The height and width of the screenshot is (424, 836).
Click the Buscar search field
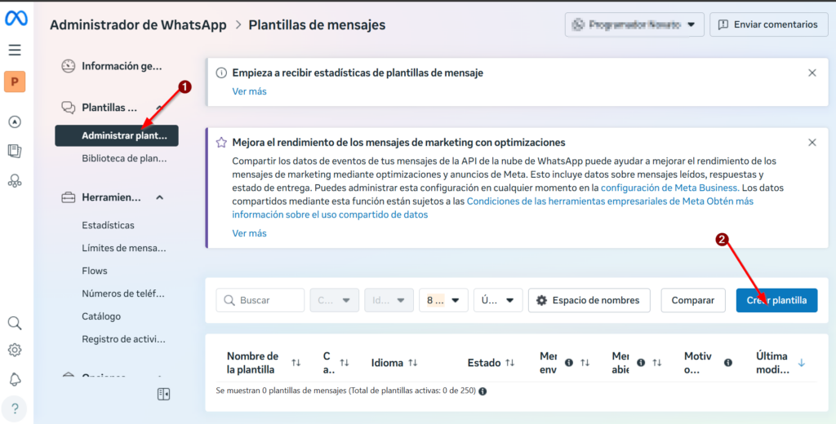260,300
